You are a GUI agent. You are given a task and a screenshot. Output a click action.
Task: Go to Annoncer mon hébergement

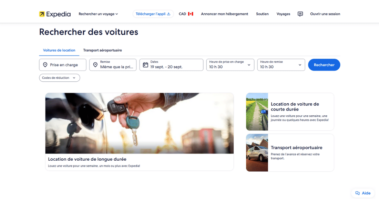224,14
